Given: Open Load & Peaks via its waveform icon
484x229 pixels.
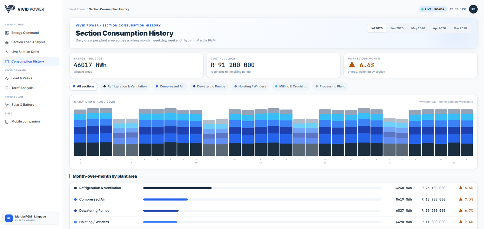Looking at the screenshot, I should point(7,78).
